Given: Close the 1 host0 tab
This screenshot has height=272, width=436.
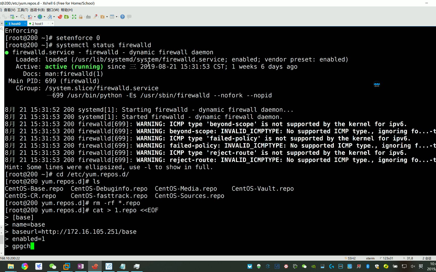Looking at the screenshot, I should tap(25, 23).
